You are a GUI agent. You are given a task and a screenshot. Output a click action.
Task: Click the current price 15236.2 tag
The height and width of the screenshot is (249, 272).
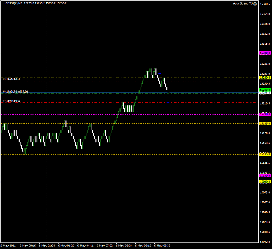point(265,93)
